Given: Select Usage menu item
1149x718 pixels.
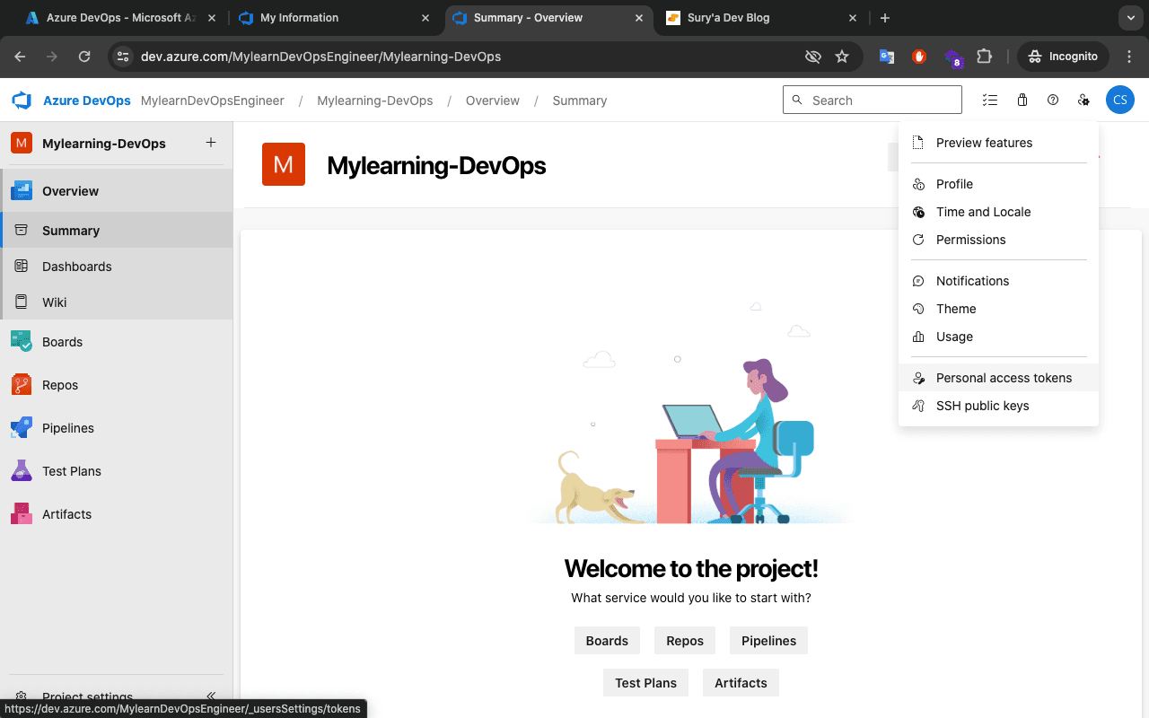Looking at the screenshot, I should click(998, 337).
